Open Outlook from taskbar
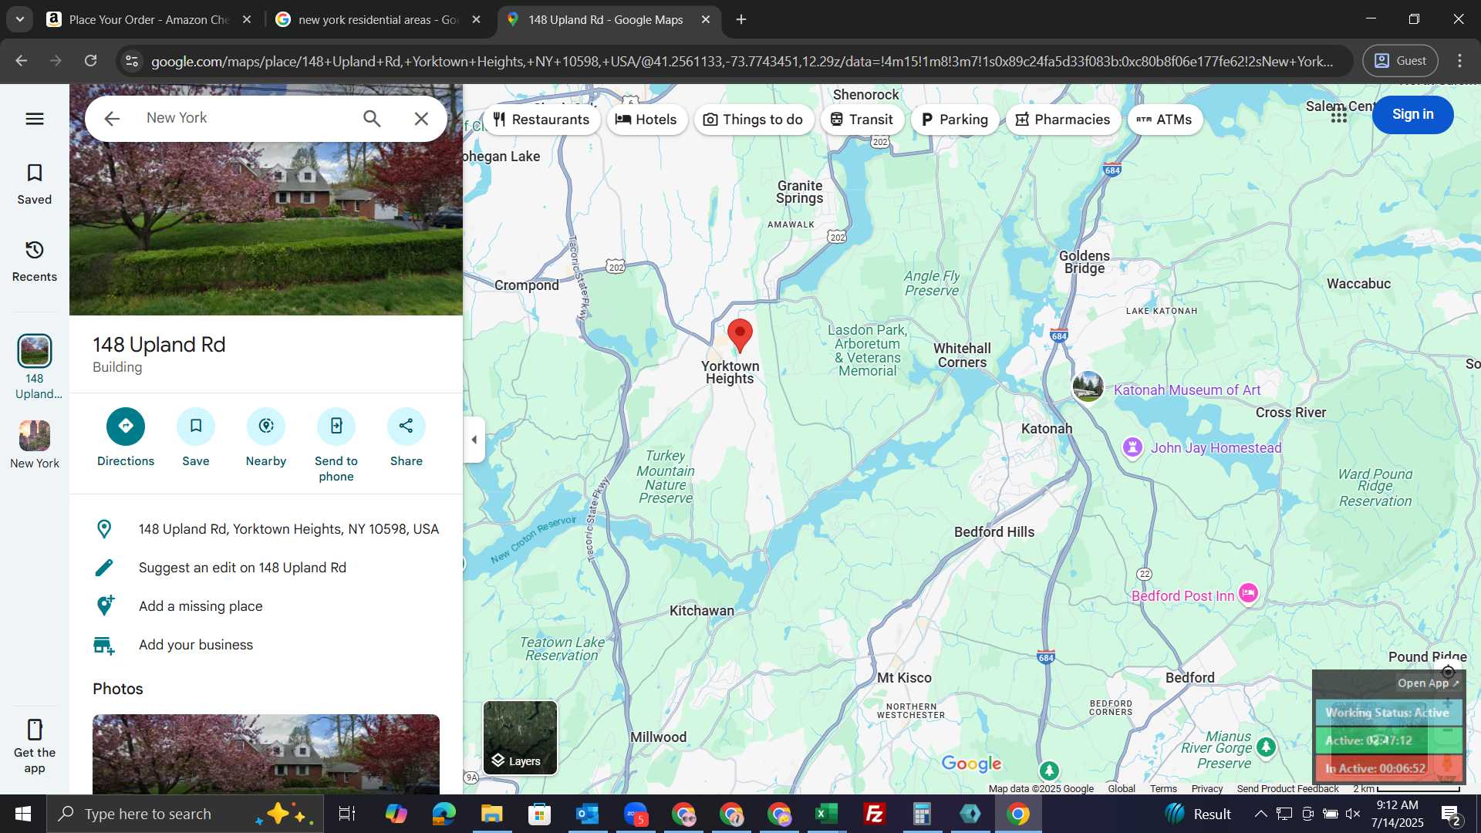This screenshot has height=833, width=1481. (x=588, y=814)
